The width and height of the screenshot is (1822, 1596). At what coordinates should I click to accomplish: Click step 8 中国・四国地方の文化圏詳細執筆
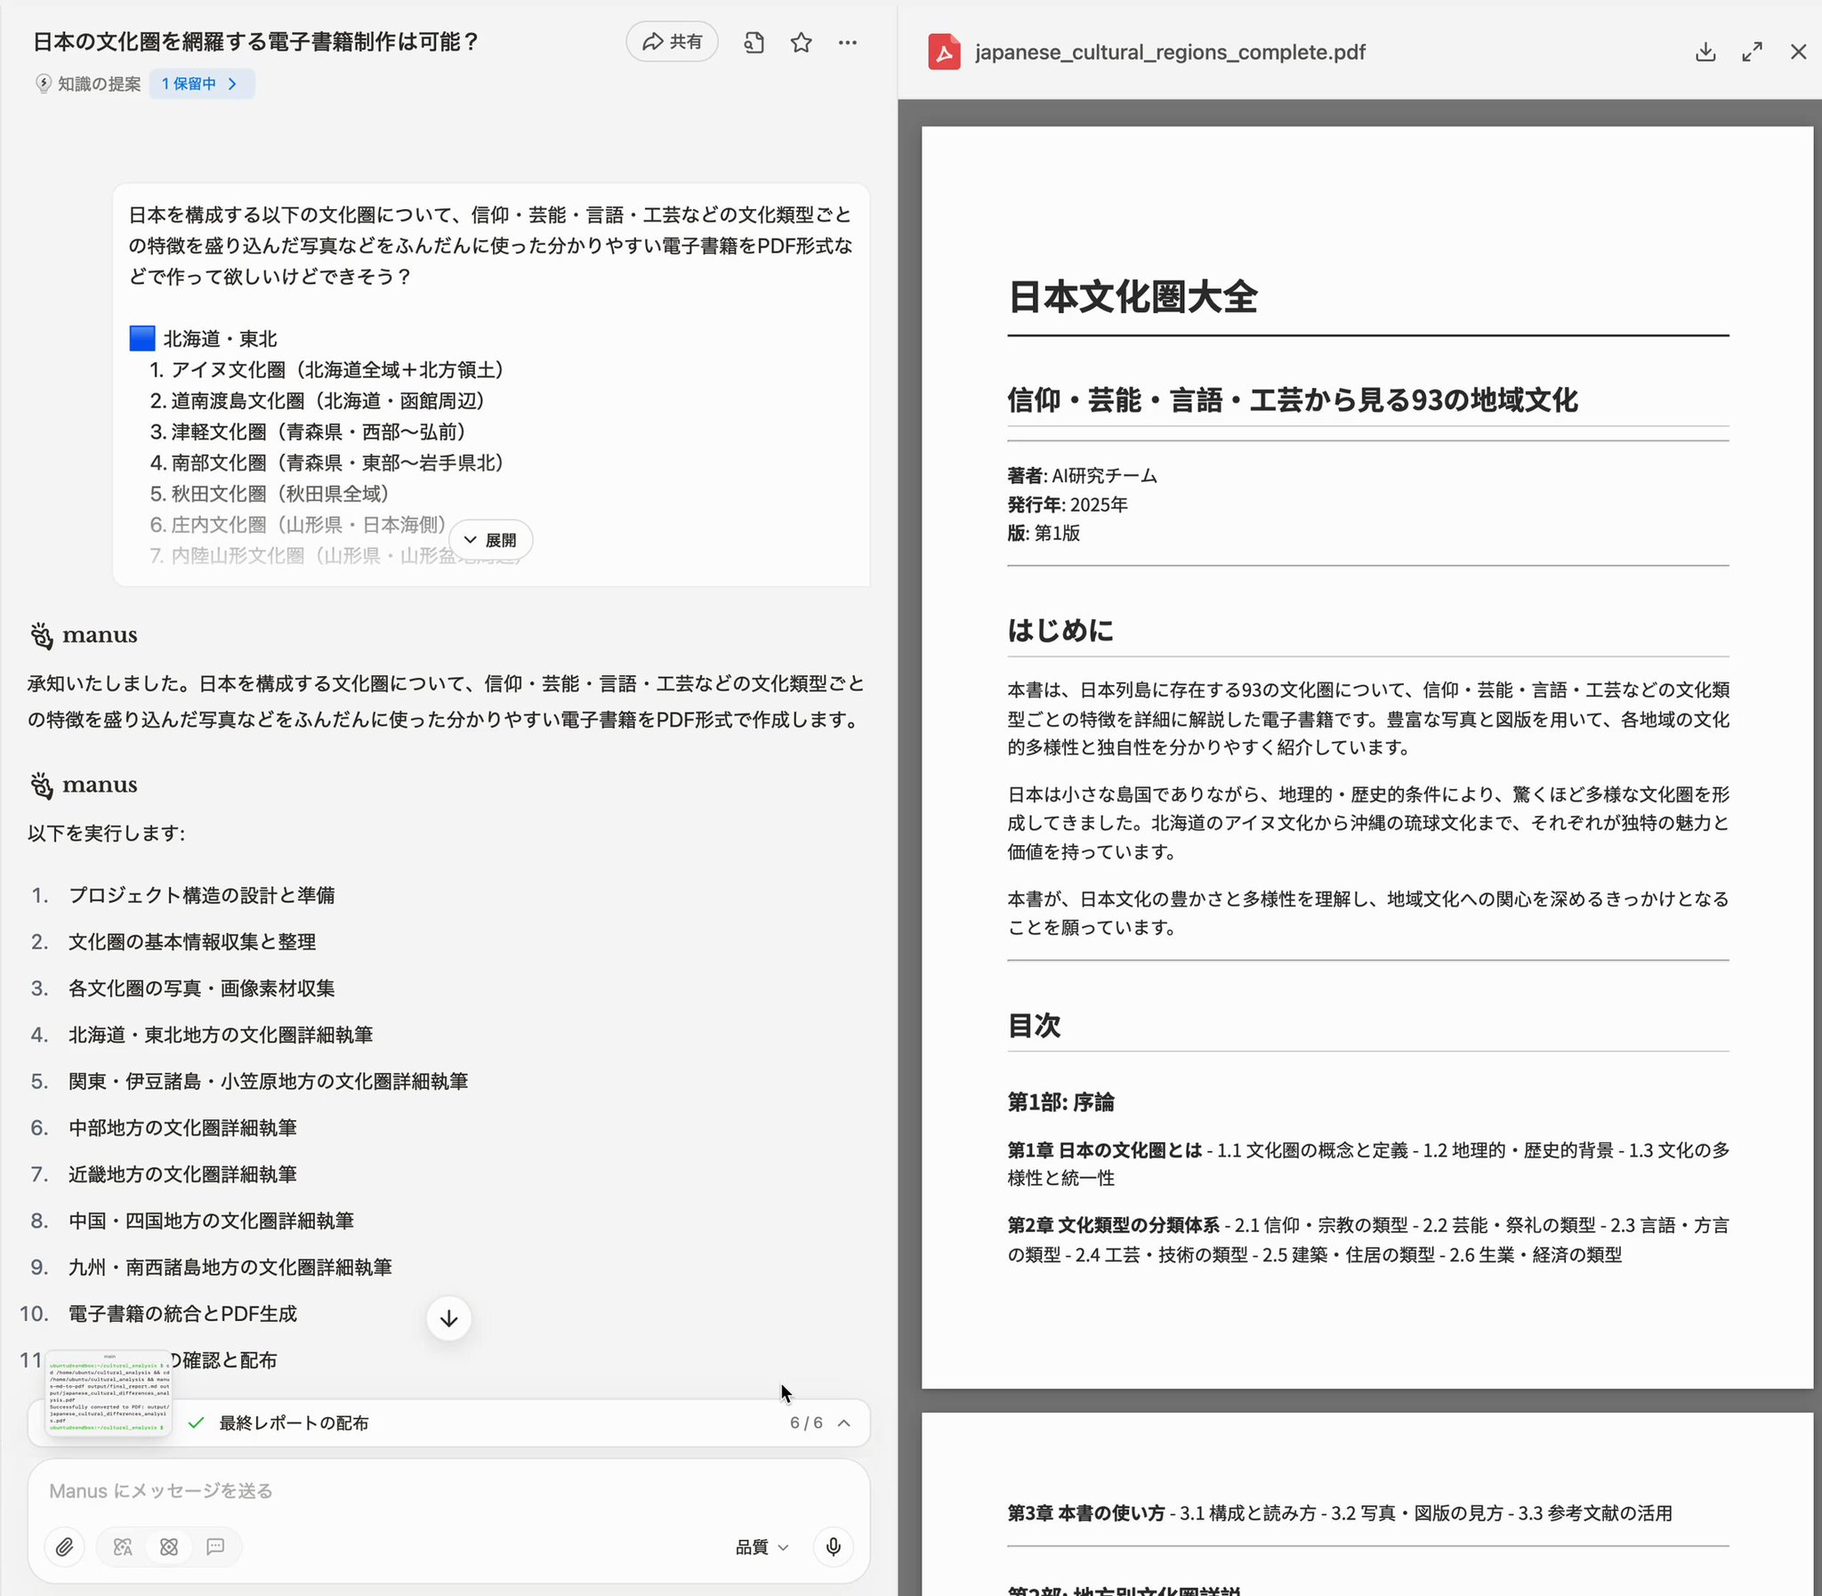point(211,1221)
